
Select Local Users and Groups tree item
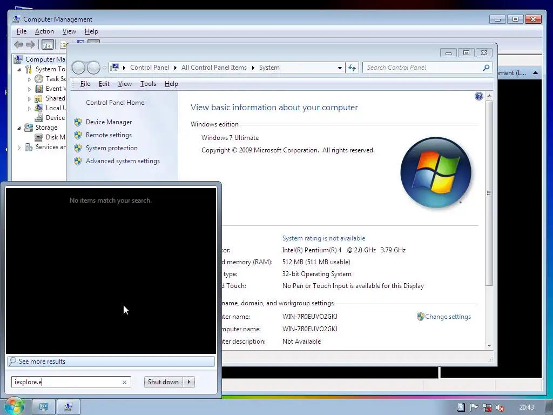click(56, 108)
